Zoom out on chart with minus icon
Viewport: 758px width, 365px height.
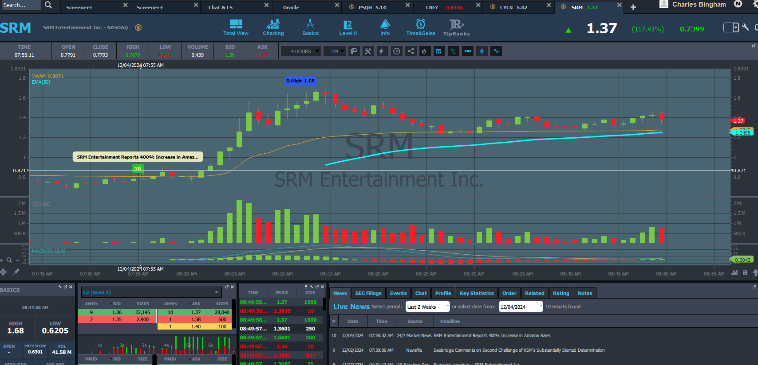(17, 260)
